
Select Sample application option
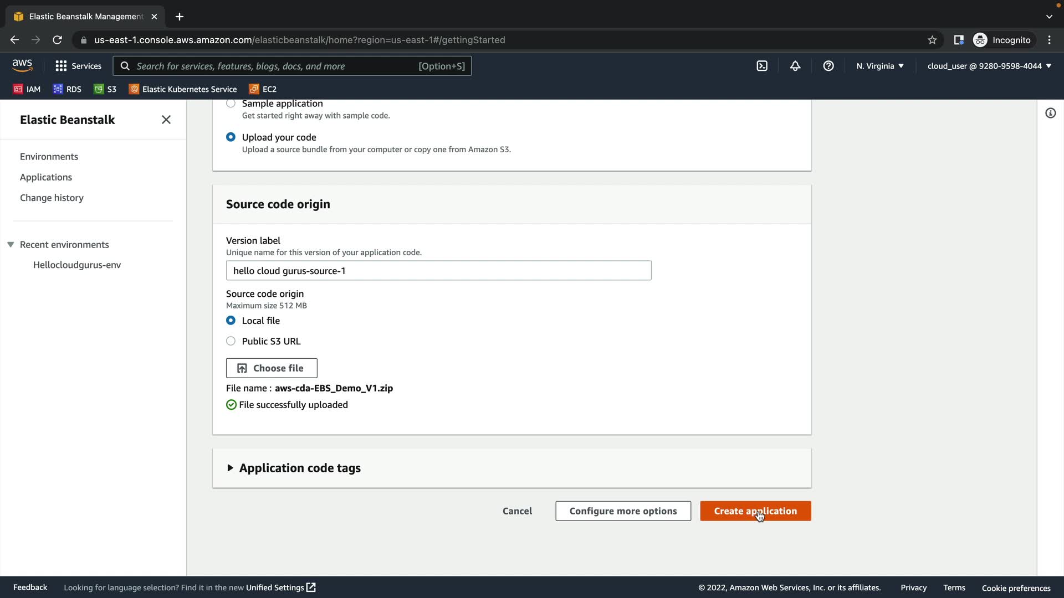231,104
